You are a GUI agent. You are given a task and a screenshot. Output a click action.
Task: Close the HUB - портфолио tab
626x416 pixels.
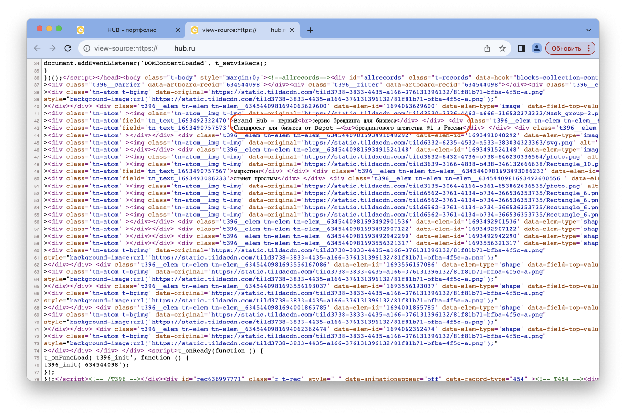178,30
